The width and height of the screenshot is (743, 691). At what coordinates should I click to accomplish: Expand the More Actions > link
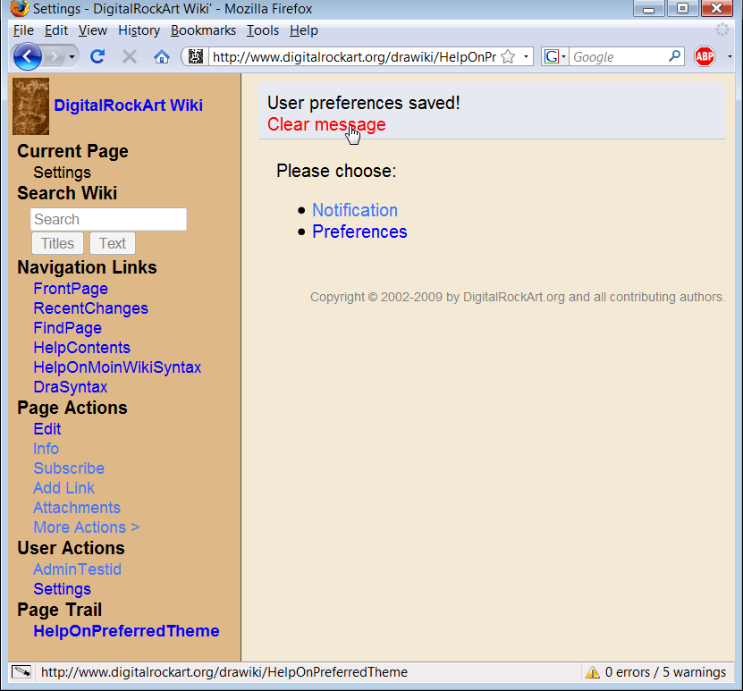[x=86, y=527]
